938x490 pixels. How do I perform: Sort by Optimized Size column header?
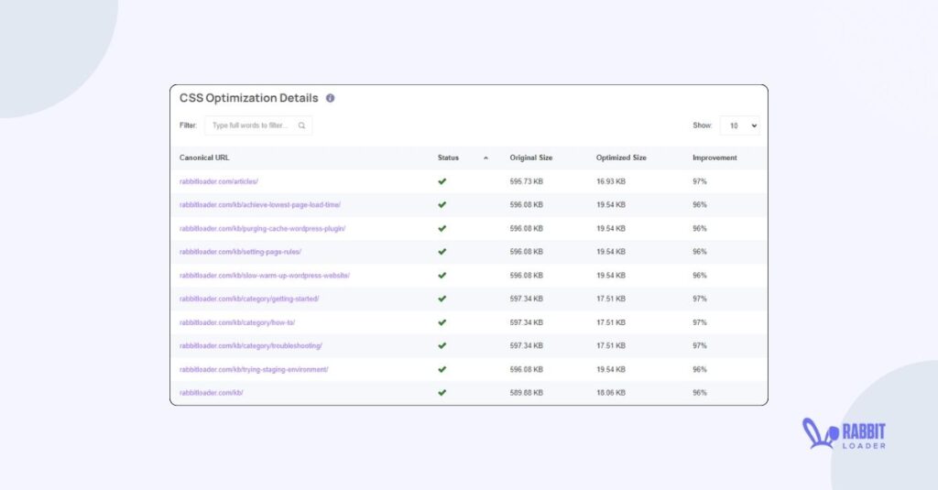[x=621, y=158]
